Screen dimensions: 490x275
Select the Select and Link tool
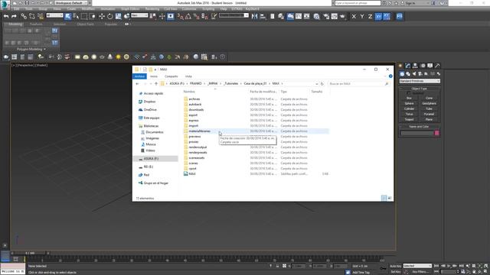pyautogui.click(x=24, y=16)
